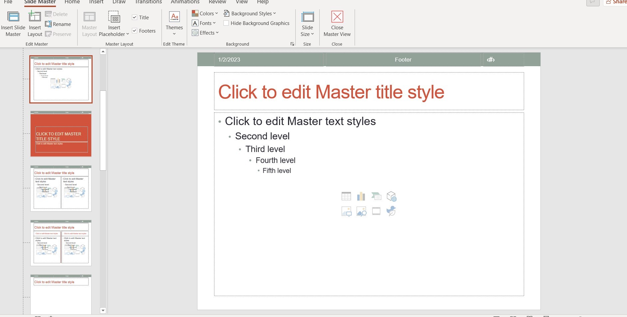Switch to the View tab
This screenshot has width=627, height=317.
pyautogui.click(x=242, y=2)
